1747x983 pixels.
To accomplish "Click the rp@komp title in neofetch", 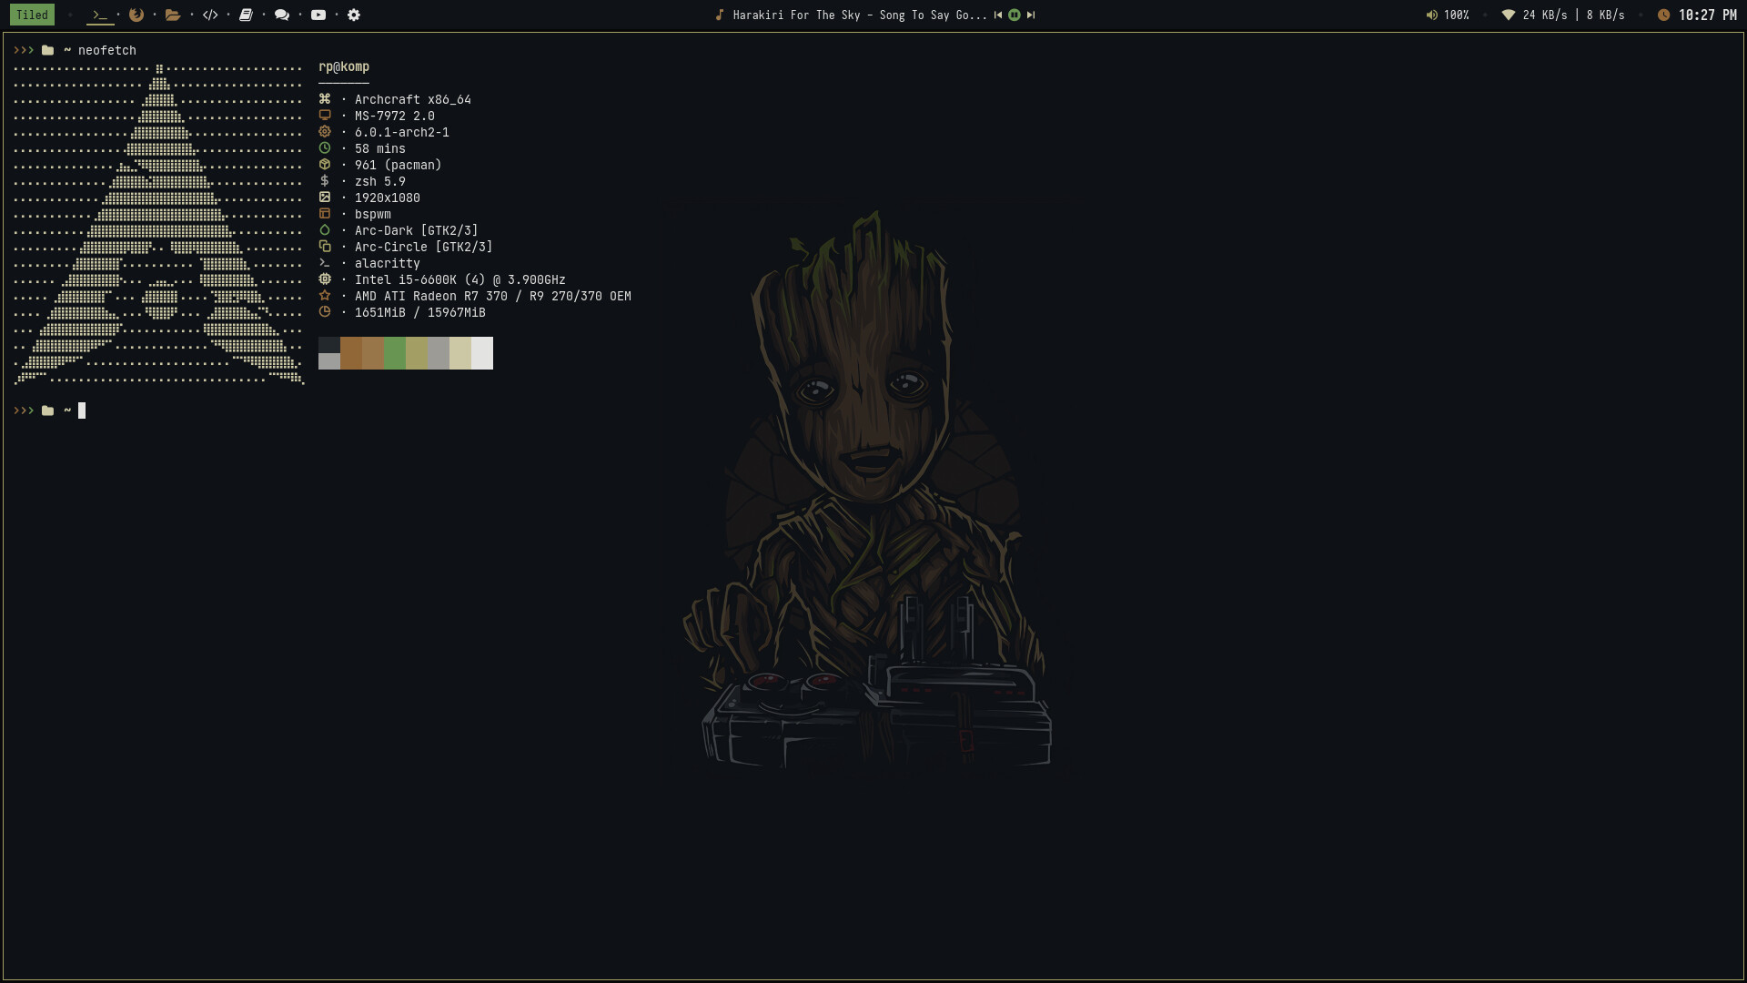I will tap(344, 66).
